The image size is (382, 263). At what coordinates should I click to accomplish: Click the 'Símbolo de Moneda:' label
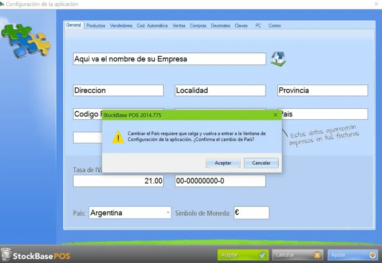203,213
